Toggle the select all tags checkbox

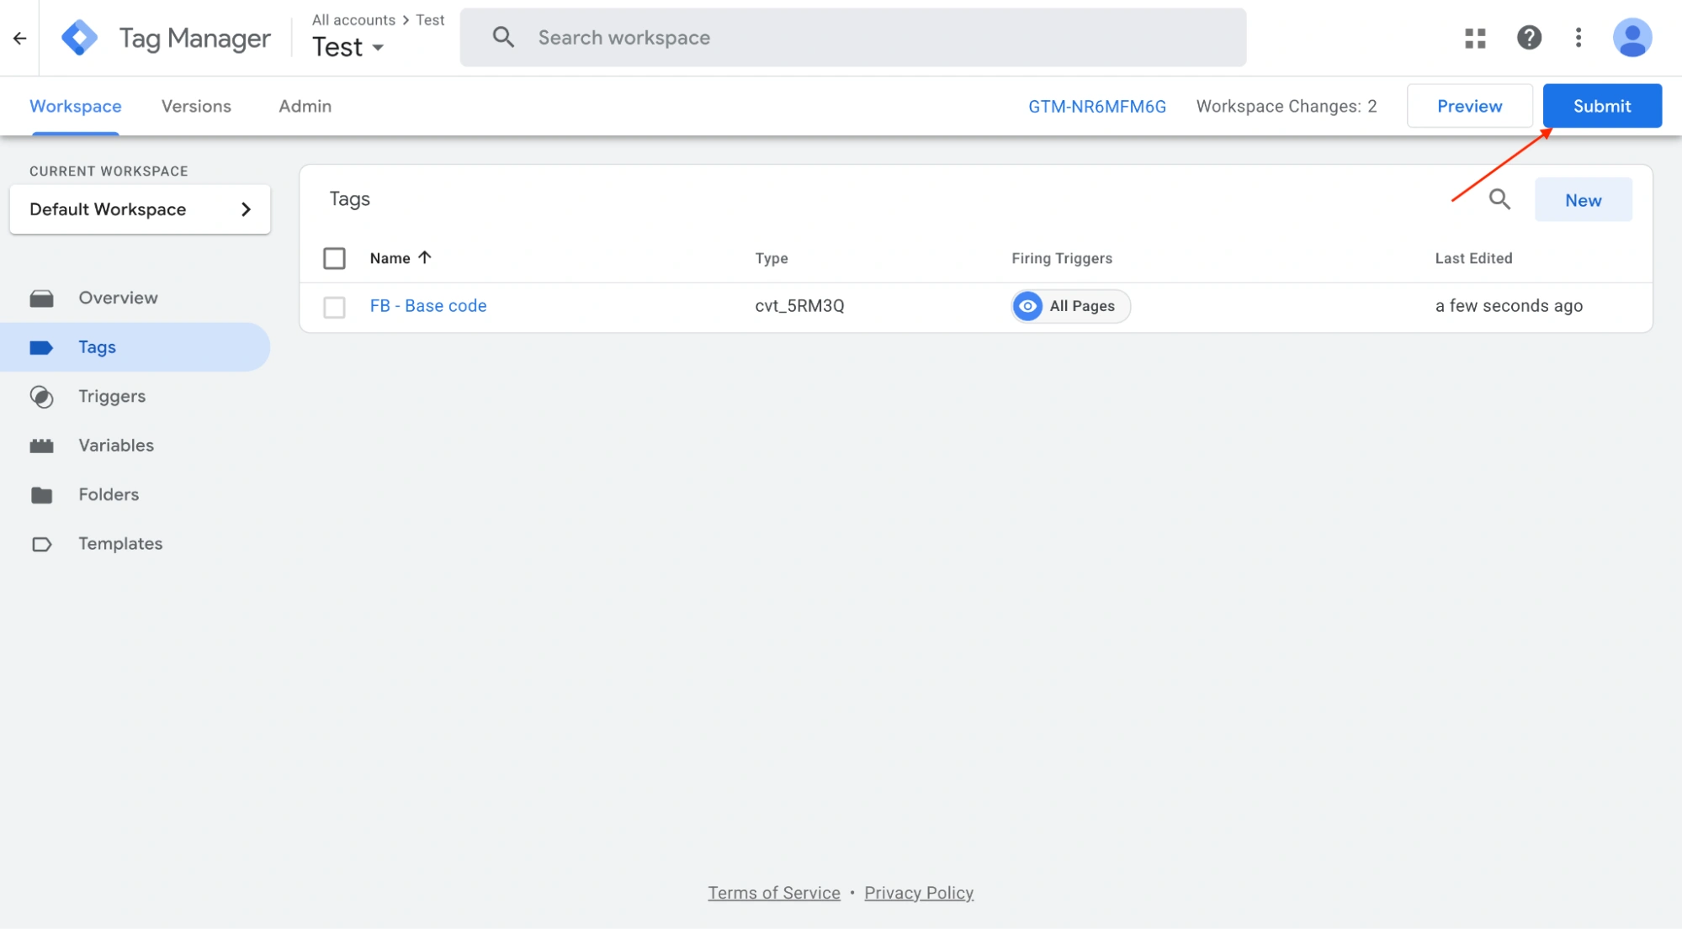(x=334, y=258)
